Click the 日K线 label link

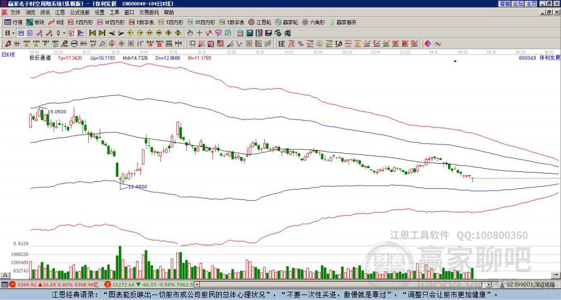pyautogui.click(x=8, y=54)
